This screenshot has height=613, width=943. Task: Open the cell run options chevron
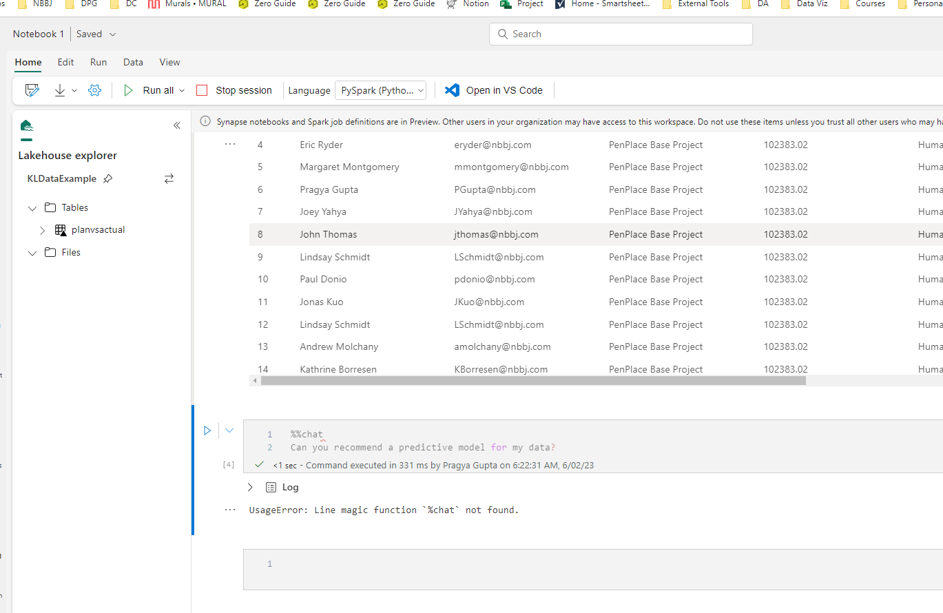coord(229,430)
